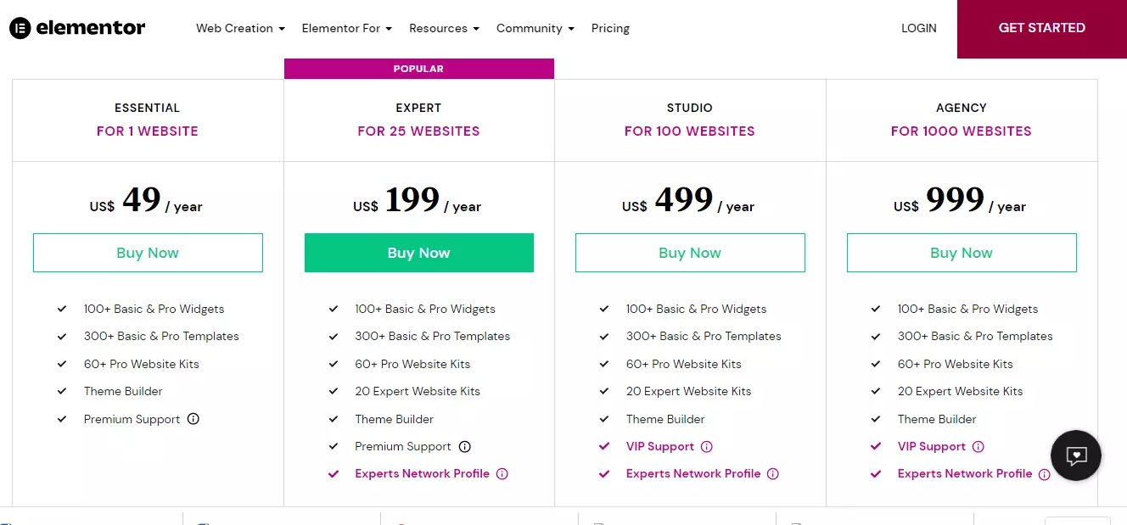
Task: Open the Community menu
Action: (535, 28)
